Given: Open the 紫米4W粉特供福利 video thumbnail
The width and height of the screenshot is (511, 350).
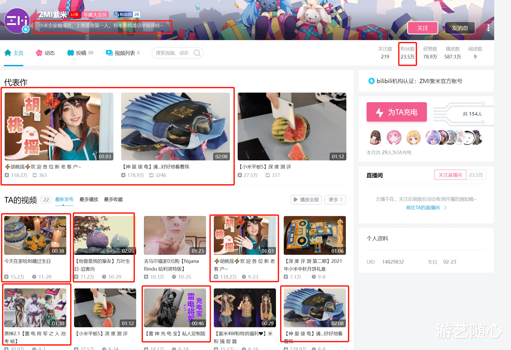Looking at the screenshot, I should click(245, 308).
